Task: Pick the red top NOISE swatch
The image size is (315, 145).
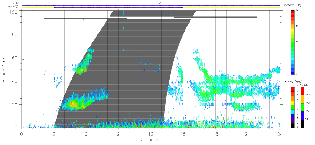Action: (302, 91)
